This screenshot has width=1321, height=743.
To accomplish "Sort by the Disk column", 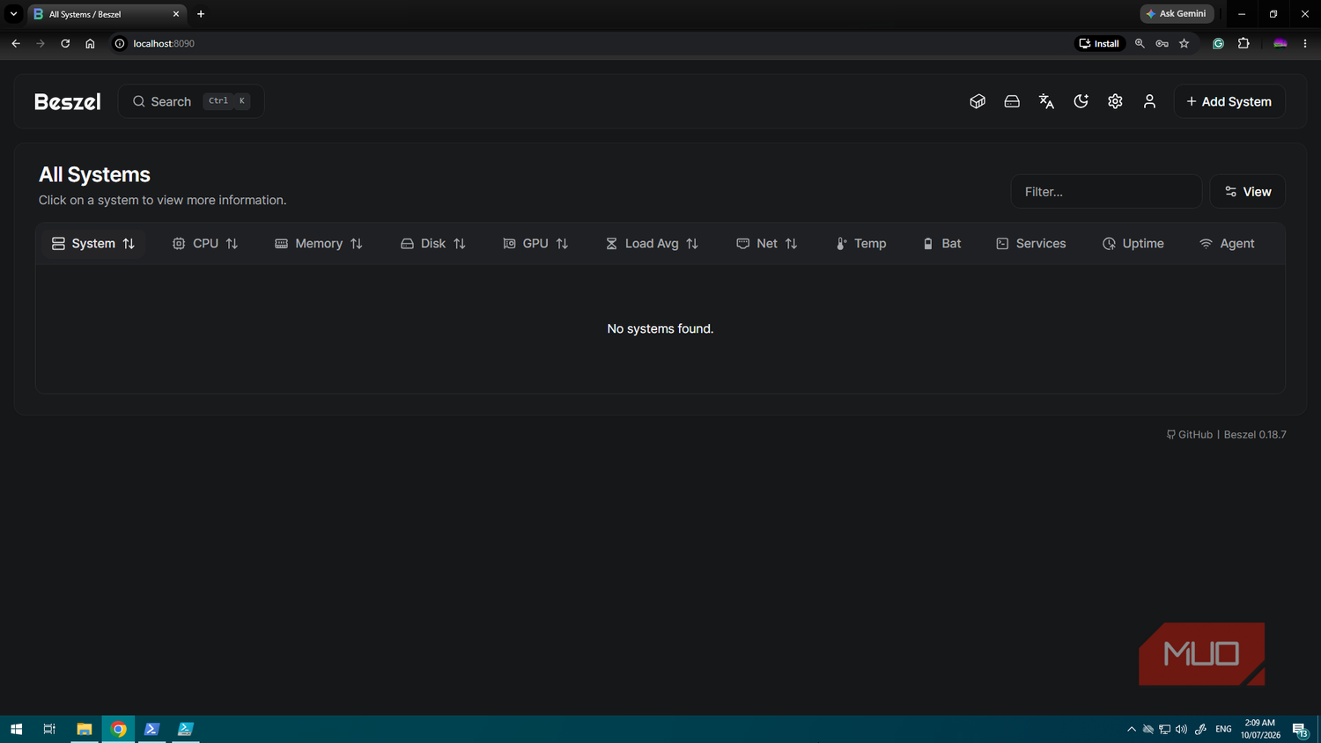I will coord(433,244).
